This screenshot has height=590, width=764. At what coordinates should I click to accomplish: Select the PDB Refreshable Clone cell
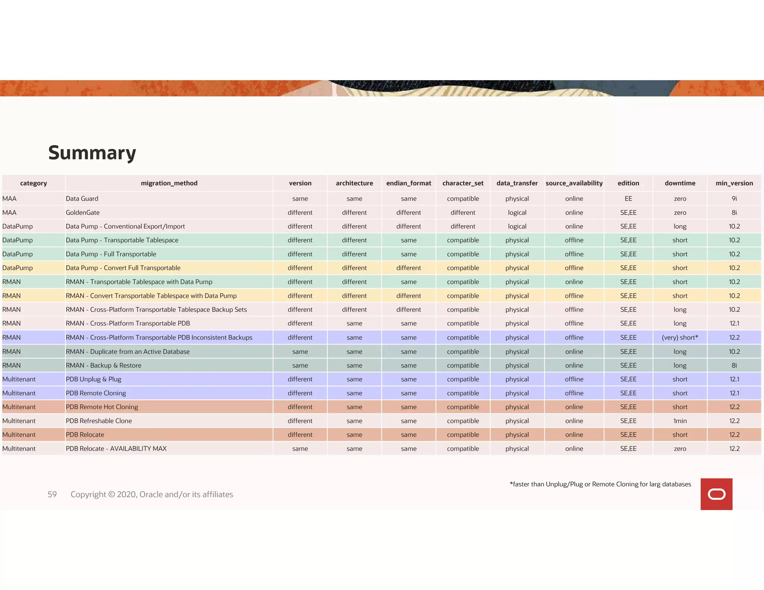(x=99, y=421)
